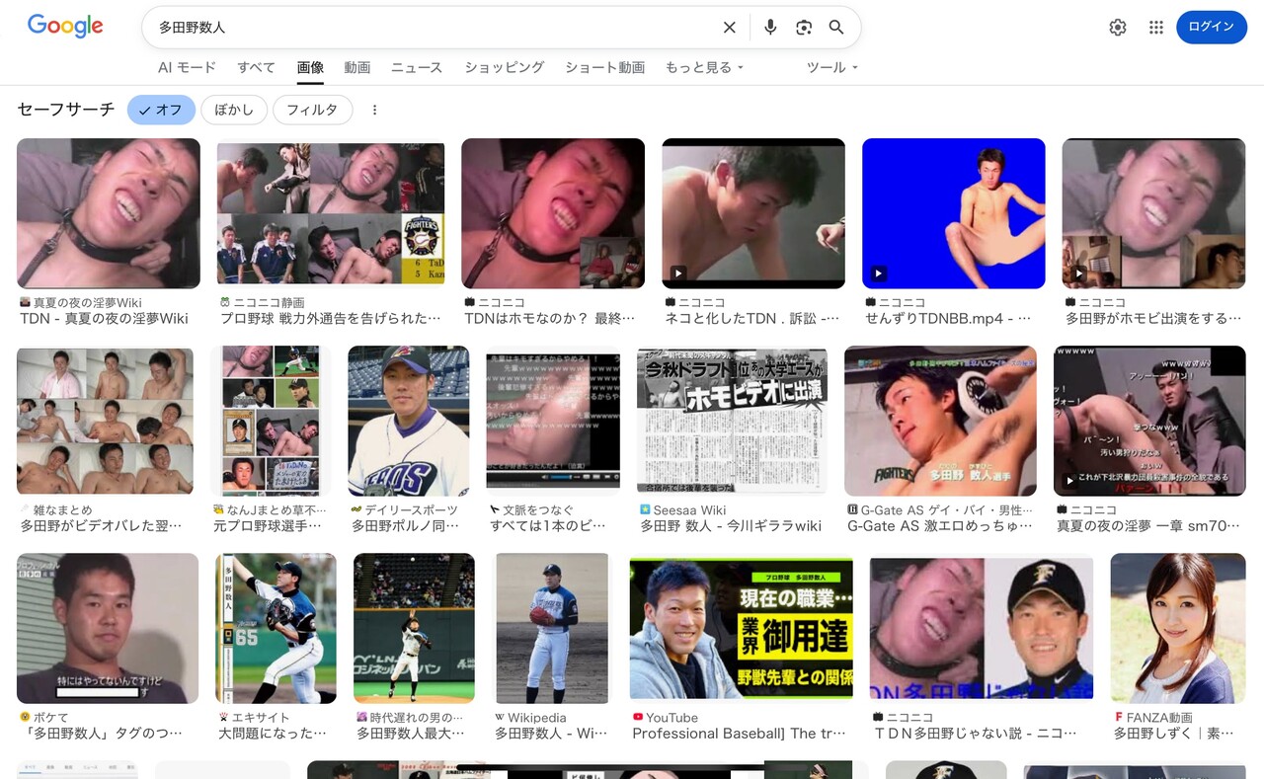
Task: Click the エキサイト thumbnail of pitcher number 65
Action: (x=276, y=628)
